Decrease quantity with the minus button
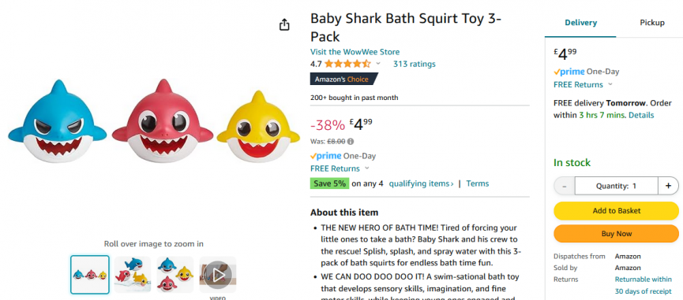The image size is (683, 300). 565,186
